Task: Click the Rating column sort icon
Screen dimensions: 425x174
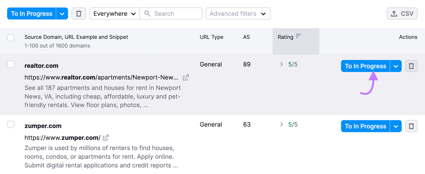Action: click(299, 36)
